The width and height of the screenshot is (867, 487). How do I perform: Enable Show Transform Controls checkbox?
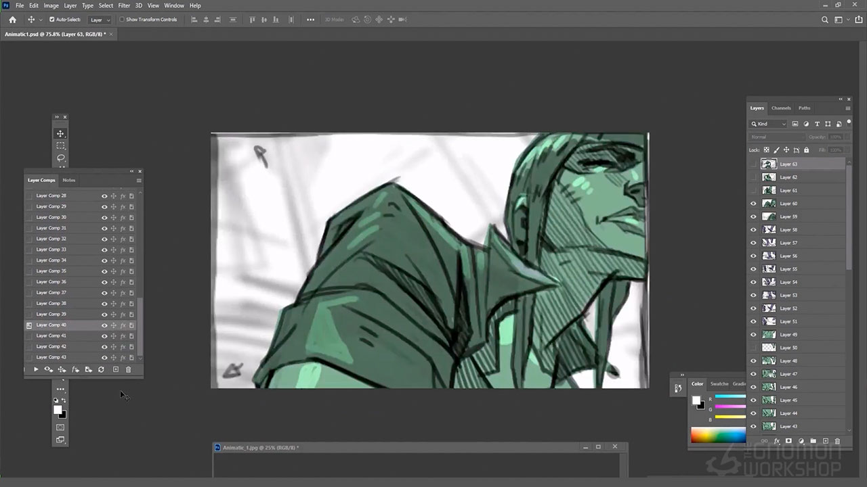[x=122, y=20]
